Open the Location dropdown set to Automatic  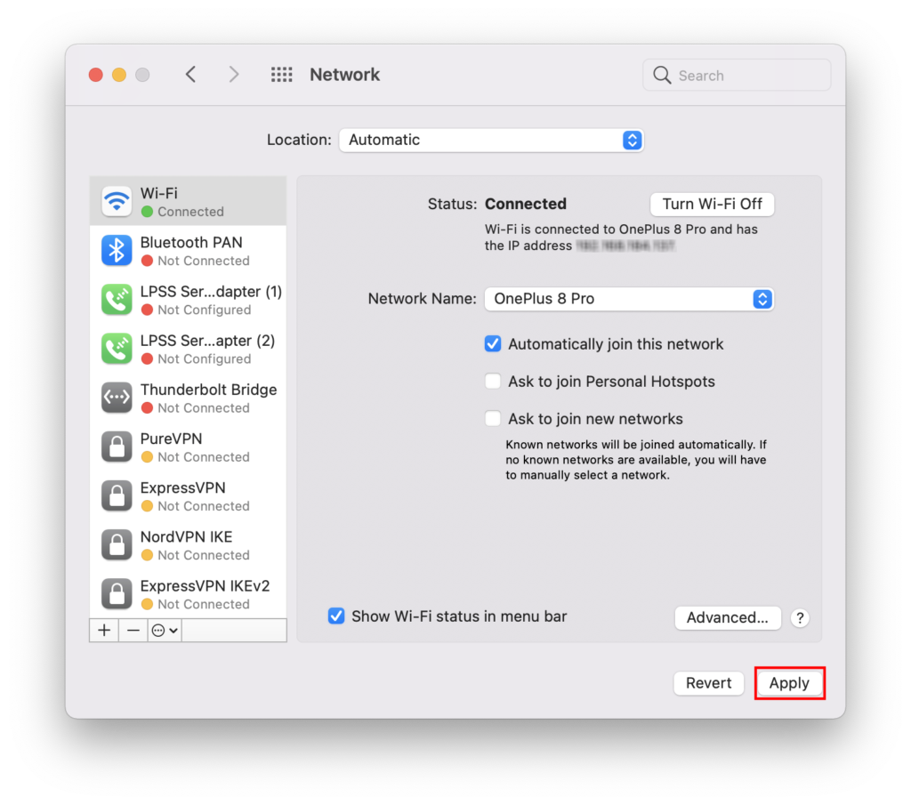pos(491,140)
